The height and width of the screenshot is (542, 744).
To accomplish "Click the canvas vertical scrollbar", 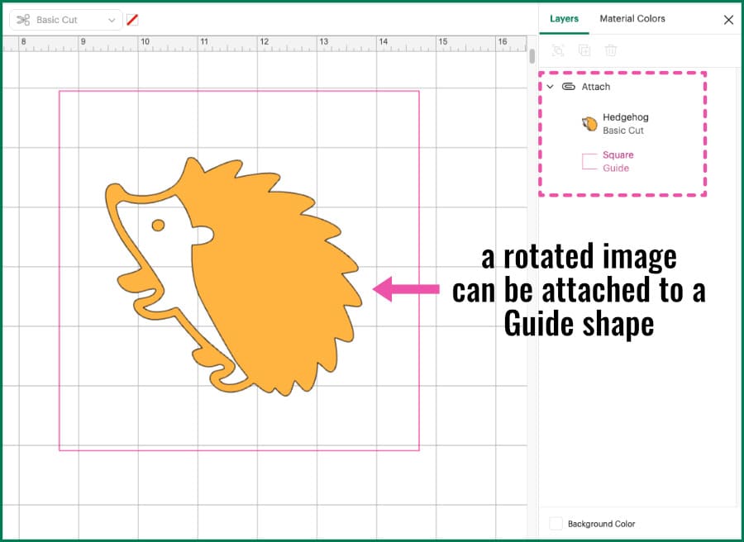I will point(532,56).
